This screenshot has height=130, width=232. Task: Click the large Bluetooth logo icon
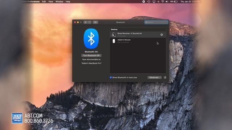pos(91,39)
